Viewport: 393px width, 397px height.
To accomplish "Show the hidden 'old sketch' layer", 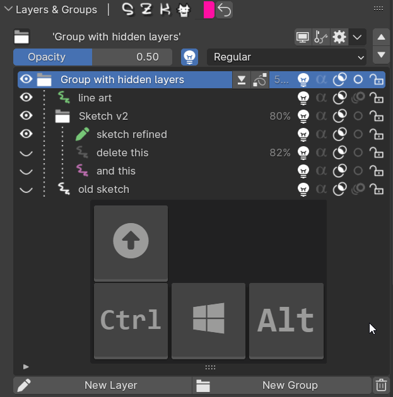I will point(26,190).
